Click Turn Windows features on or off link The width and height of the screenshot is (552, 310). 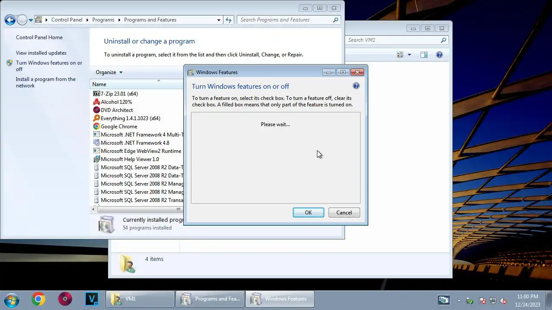49,66
